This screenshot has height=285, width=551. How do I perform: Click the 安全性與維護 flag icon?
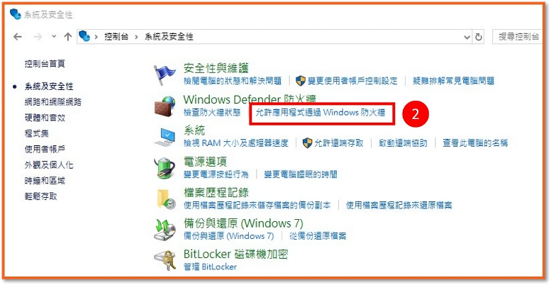pos(165,74)
